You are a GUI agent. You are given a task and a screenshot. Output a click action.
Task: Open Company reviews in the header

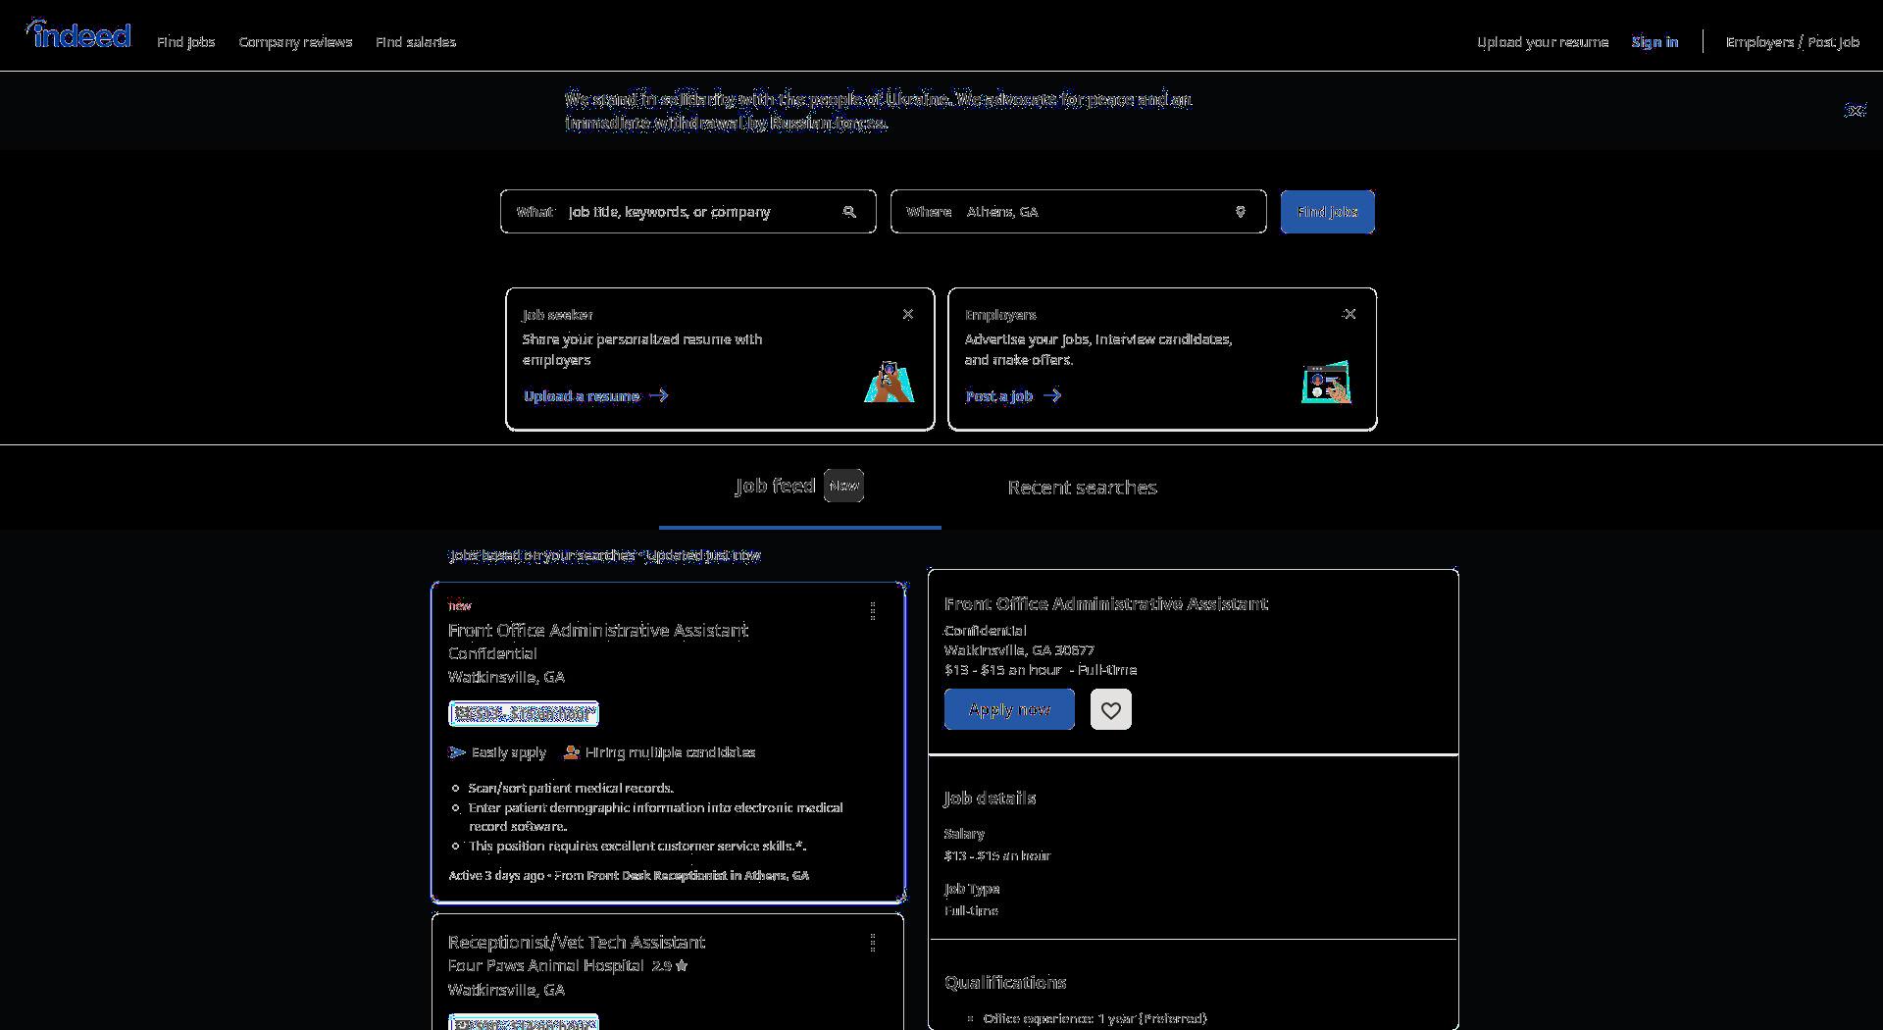click(295, 42)
